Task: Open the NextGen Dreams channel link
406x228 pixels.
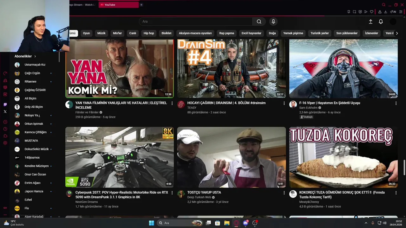Action: click(87, 202)
